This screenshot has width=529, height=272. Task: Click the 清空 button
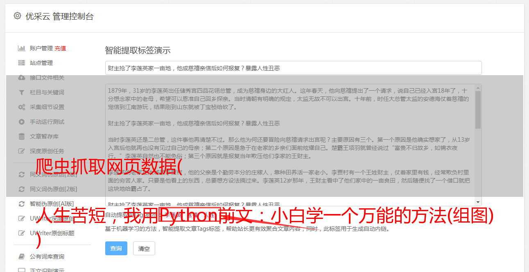(144, 248)
